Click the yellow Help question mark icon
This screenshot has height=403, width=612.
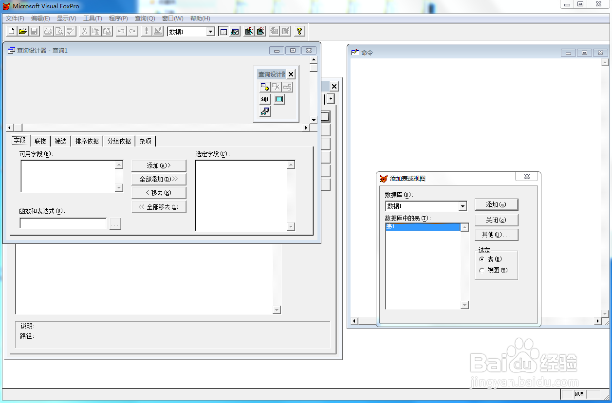click(299, 32)
